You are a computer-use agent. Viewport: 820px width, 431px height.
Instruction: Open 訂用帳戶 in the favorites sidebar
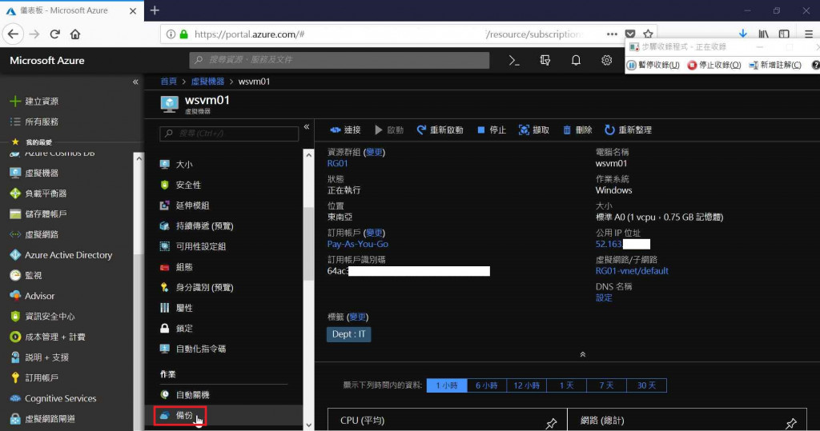(x=34, y=377)
